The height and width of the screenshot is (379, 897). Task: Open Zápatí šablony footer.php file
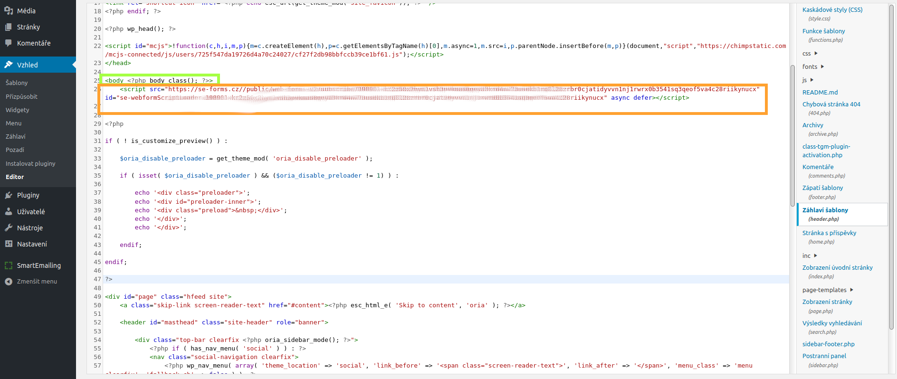point(823,188)
